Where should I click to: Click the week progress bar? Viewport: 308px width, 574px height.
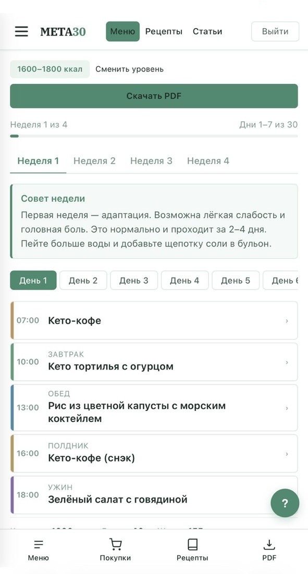point(154,136)
